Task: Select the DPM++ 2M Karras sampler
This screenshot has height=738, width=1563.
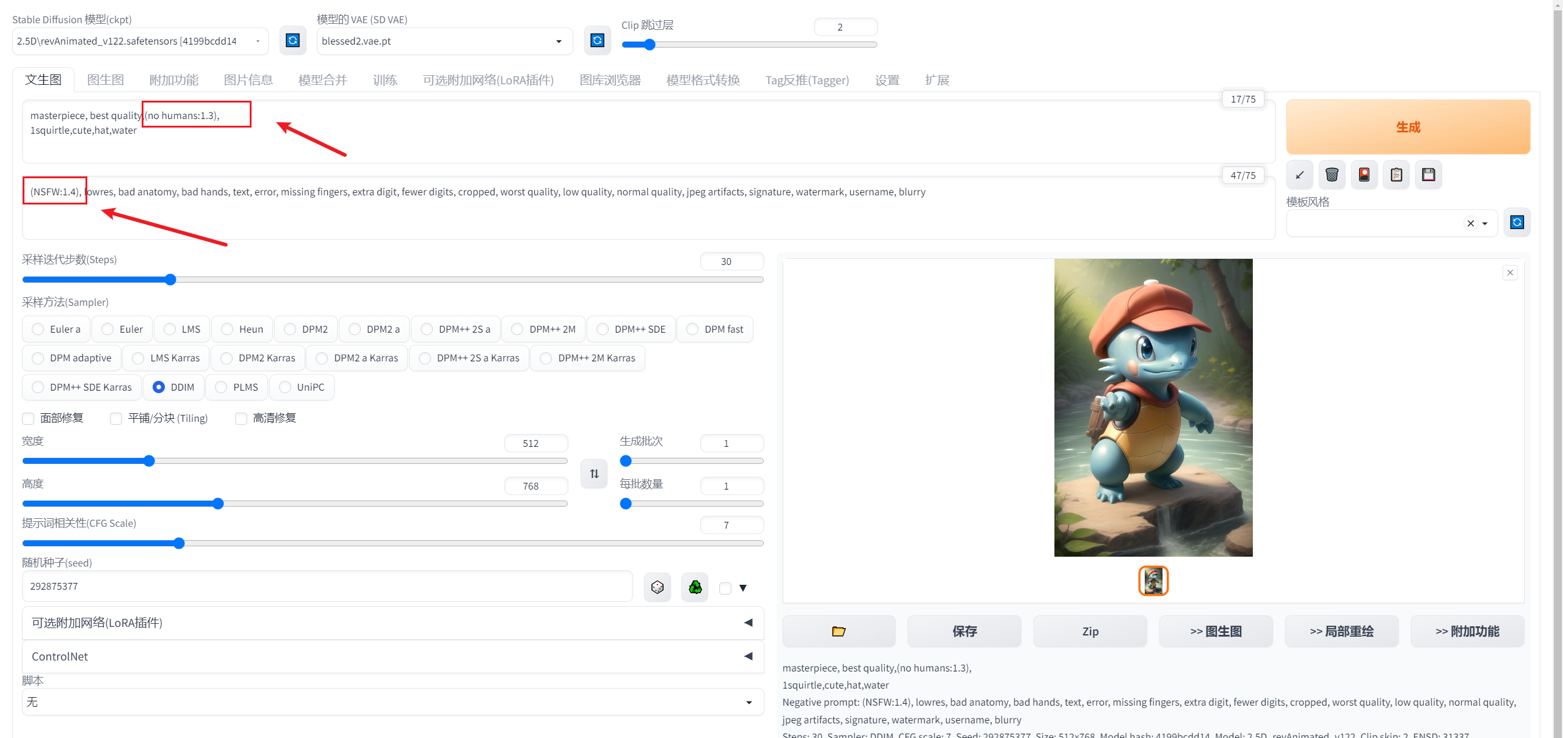Action: click(x=588, y=358)
